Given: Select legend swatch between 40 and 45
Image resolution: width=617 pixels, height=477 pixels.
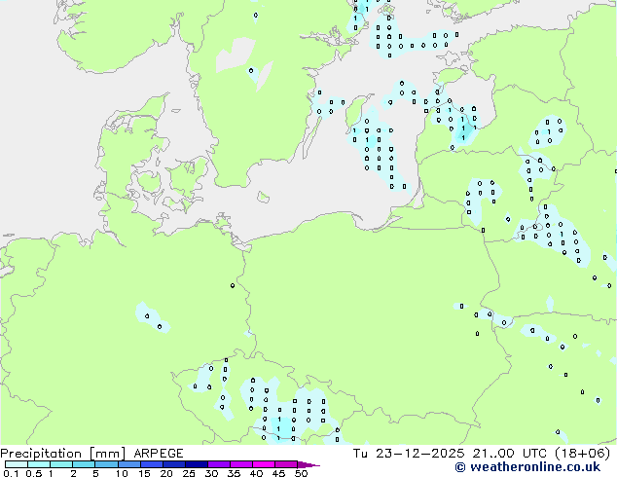Looking at the screenshot, I should click(264, 464).
